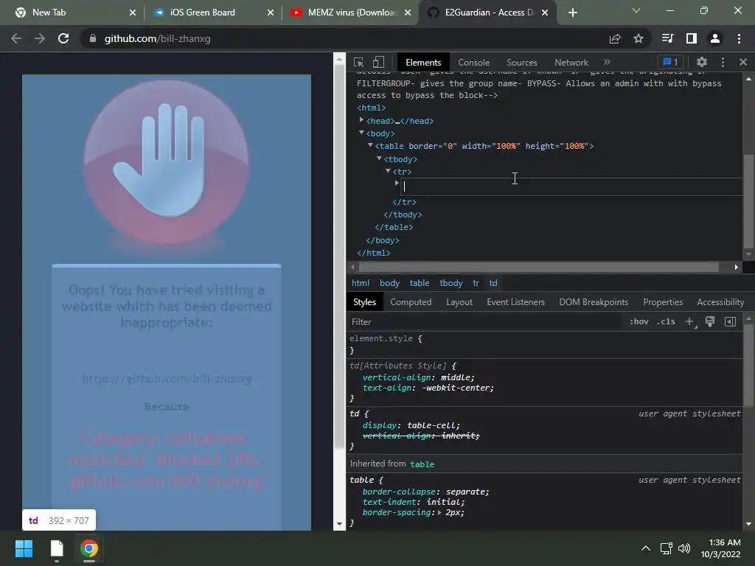The width and height of the screenshot is (755, 566).
Task: Expand the collapsed head element
Action: (361, 120)
